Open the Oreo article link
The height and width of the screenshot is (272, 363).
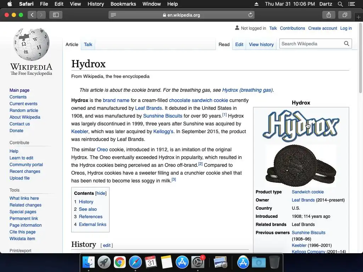pos(102,149)
